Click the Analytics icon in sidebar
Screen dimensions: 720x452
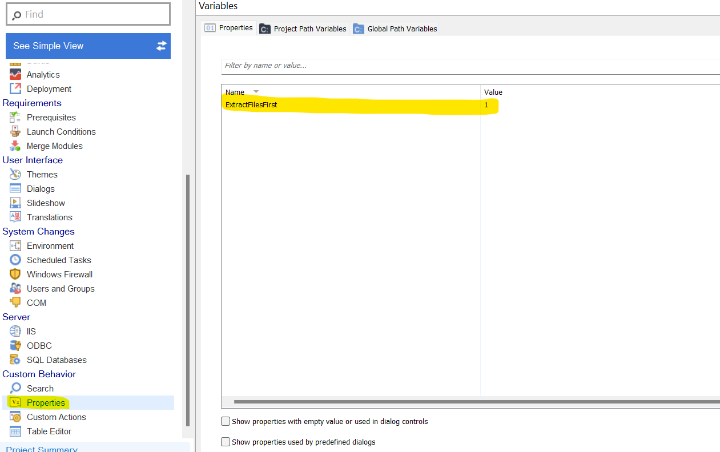tap(15, 75)
